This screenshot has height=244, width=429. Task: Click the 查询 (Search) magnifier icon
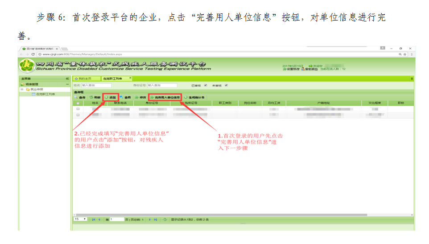(76, 97)
